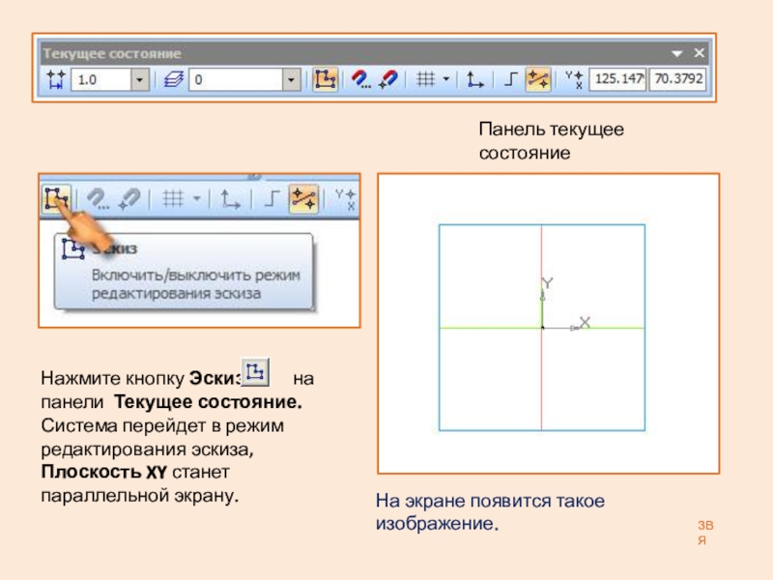
Task: Toggle Эскиз button in top Текущее состояние panel
Action: (326, 80)
